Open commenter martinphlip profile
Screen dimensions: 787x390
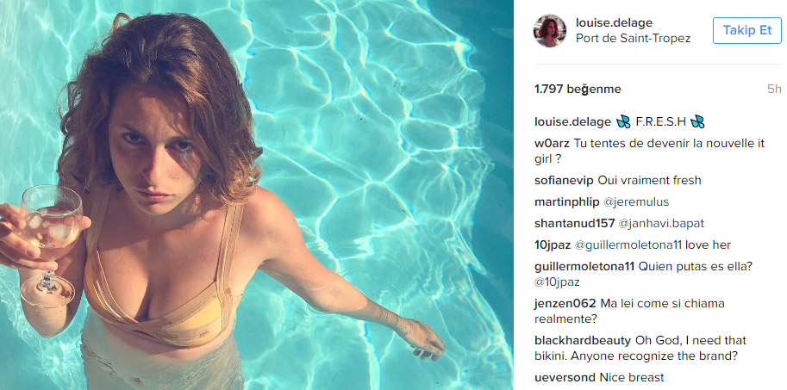click(x=566, y=202)
